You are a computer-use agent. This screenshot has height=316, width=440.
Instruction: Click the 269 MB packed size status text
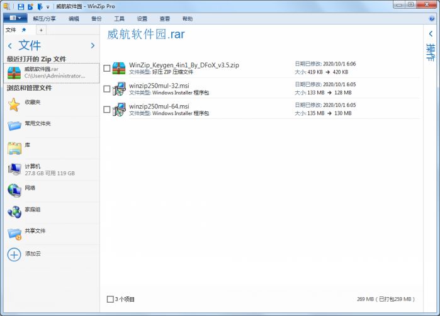tap(386, 299)
